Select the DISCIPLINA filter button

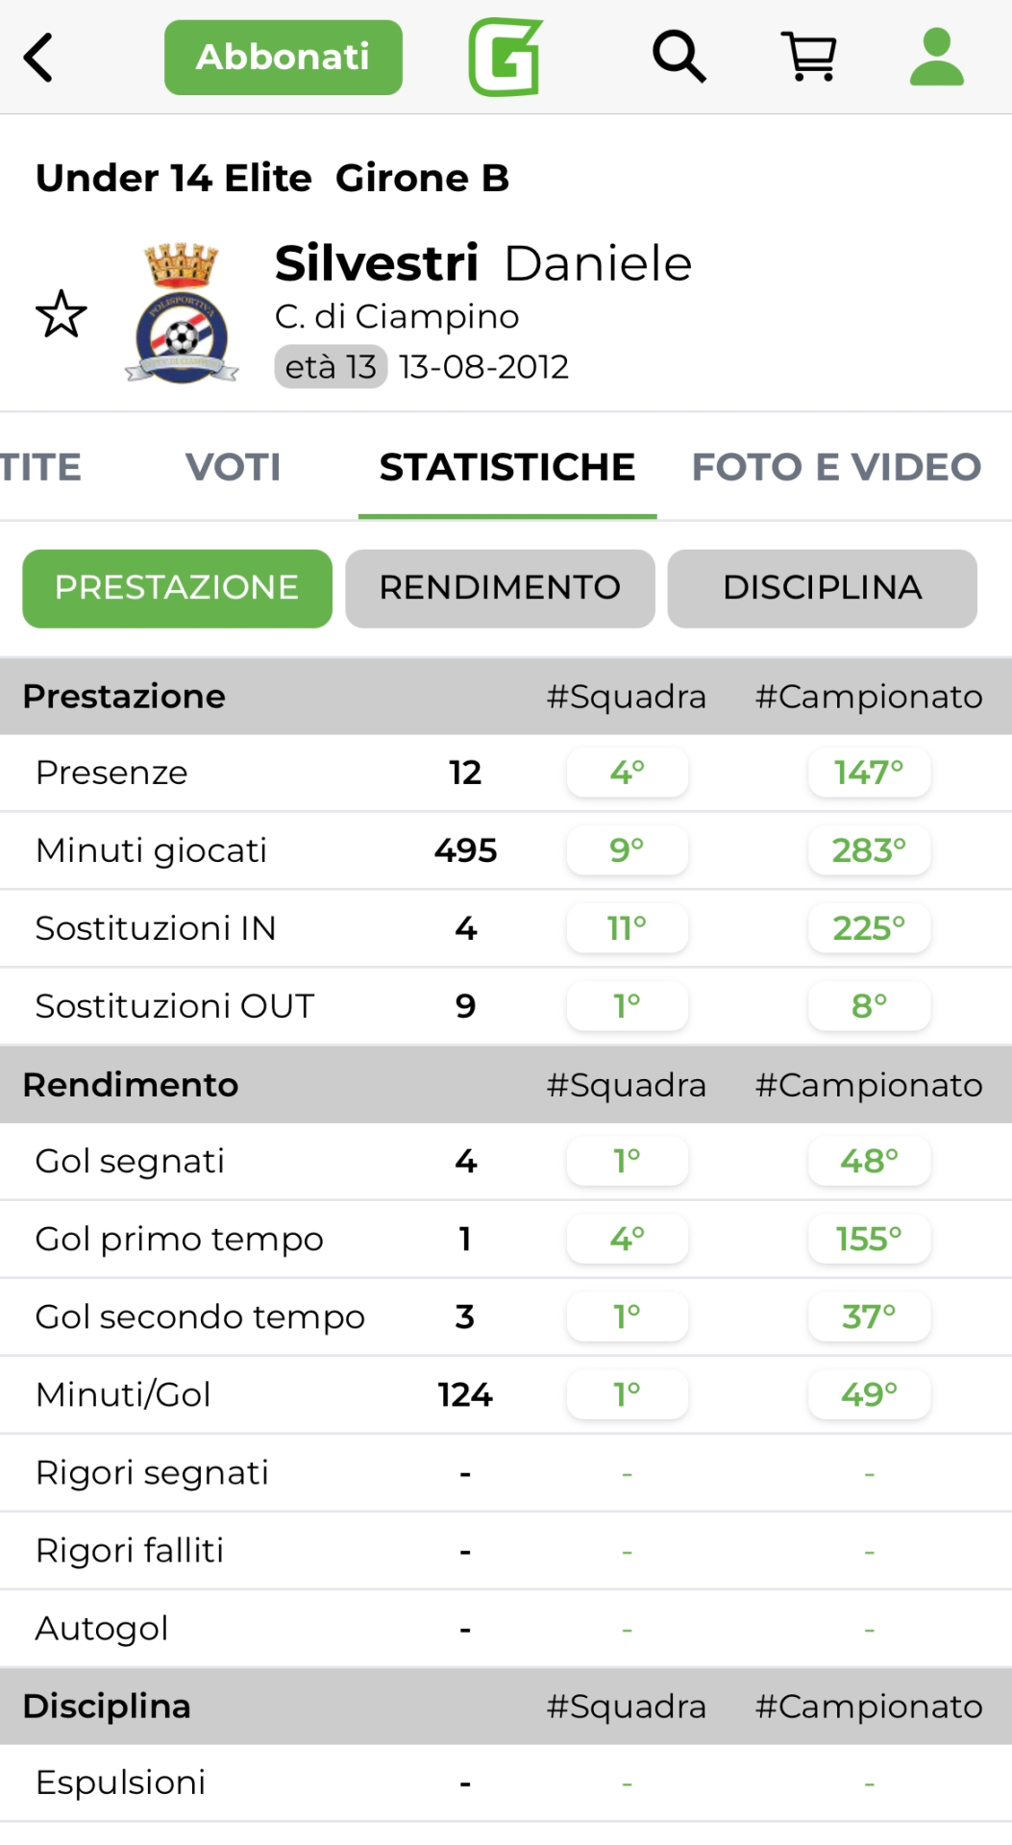click(x=822, y=588)
